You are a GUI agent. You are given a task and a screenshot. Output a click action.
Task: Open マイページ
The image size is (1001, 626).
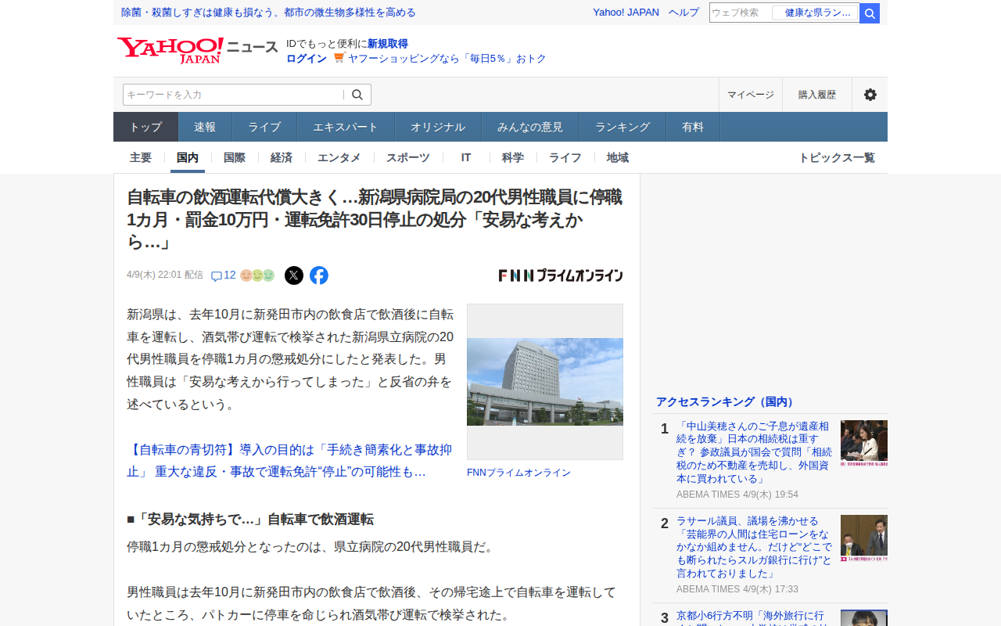click(751, 95)
